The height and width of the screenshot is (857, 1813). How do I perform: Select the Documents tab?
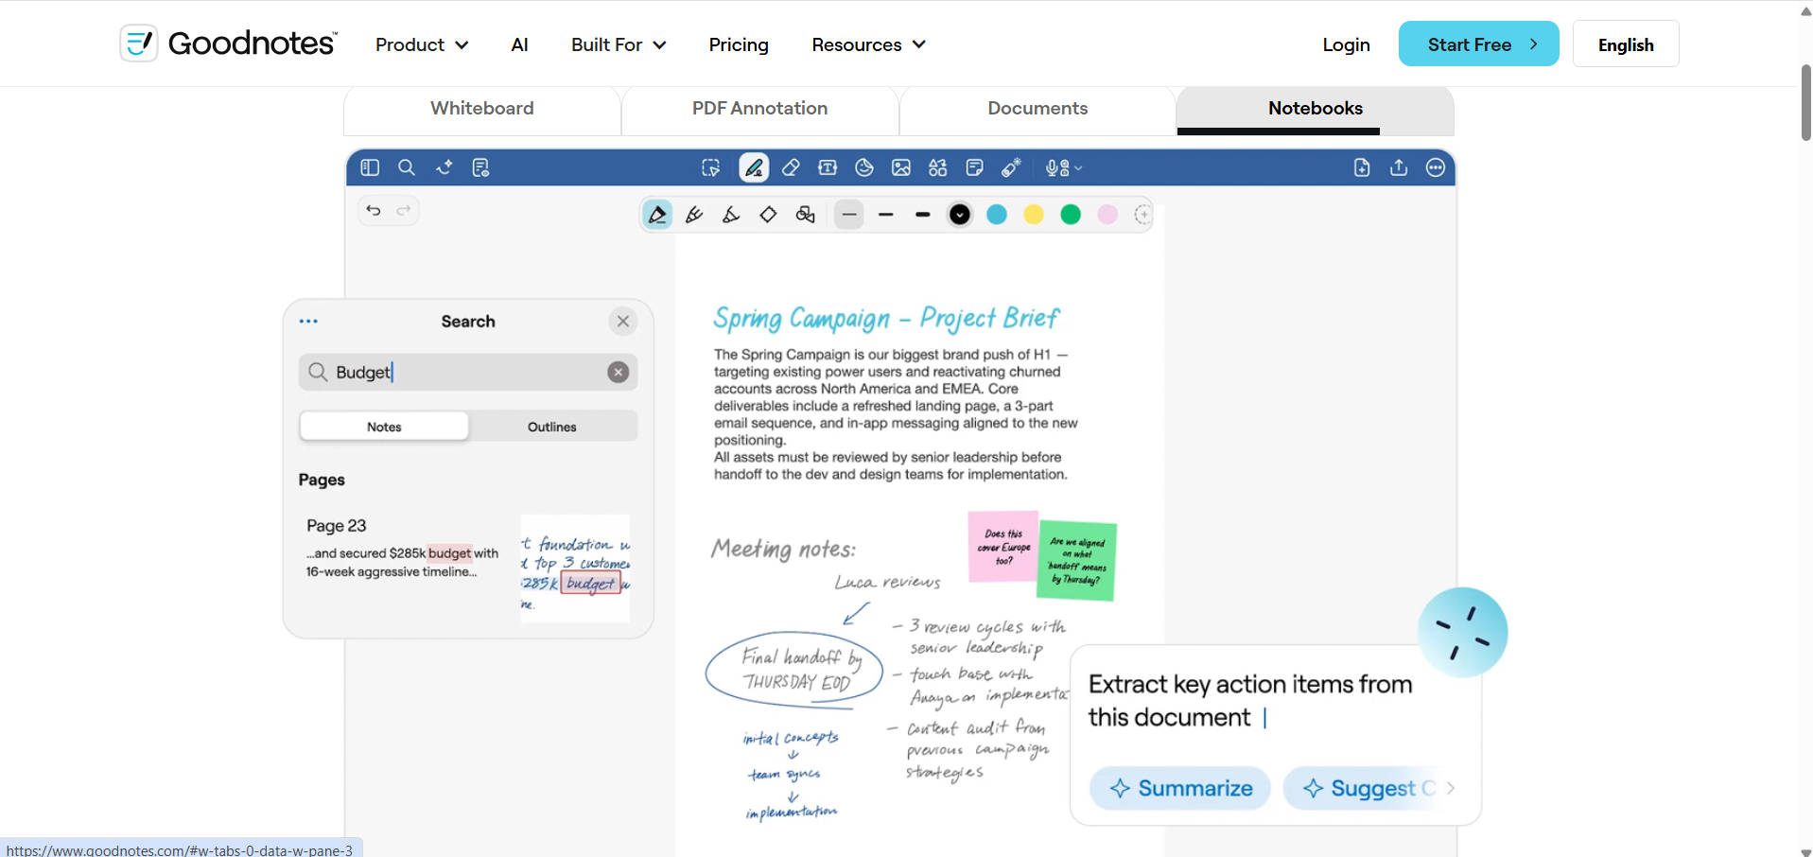tap(1037, 109)
